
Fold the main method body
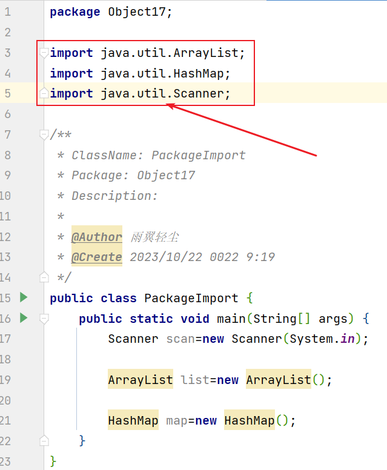(x=44, y=318)
